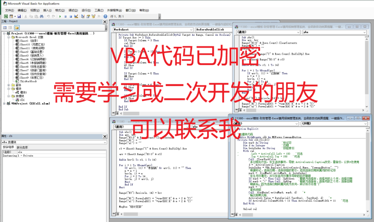Click View Object icon in Project panel
The image size is (374, 222).
point(10,28)
